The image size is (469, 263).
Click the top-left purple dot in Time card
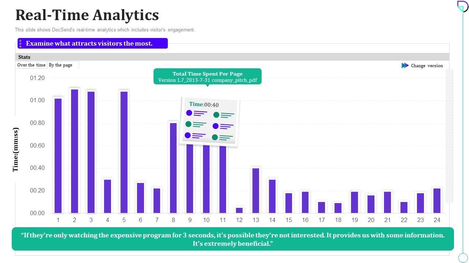coord(189,113)
